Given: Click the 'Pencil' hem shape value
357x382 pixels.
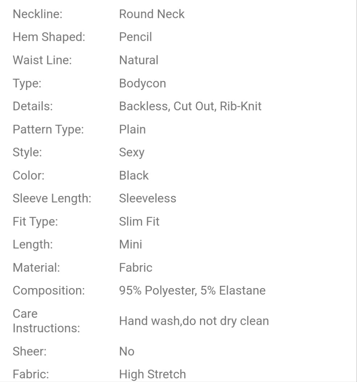Looking at the screenshot, I should [135, 37].
